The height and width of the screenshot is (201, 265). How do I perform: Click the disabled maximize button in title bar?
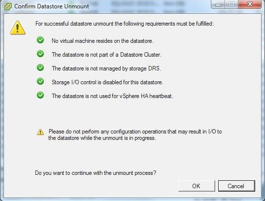232,4
